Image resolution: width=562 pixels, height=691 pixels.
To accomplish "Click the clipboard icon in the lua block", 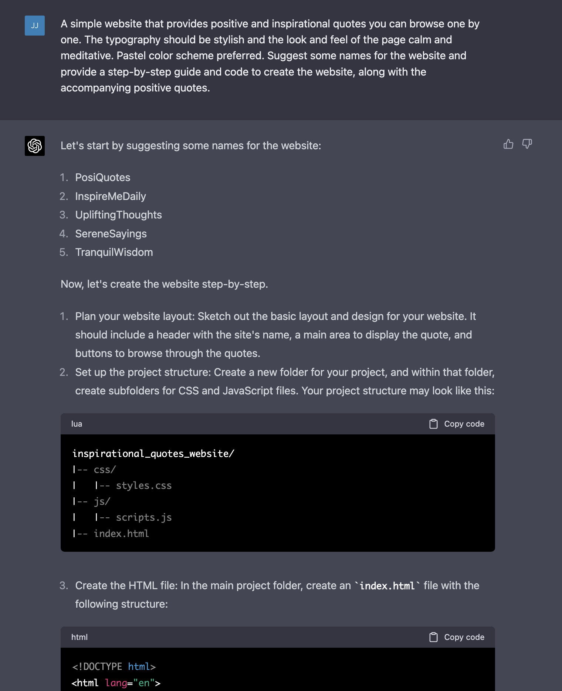I will point(433,424).
